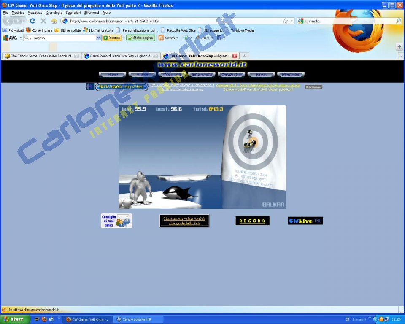Click the site identity icon in address bar
This screenshot has height=324, width=405.
tap(65, 21)
